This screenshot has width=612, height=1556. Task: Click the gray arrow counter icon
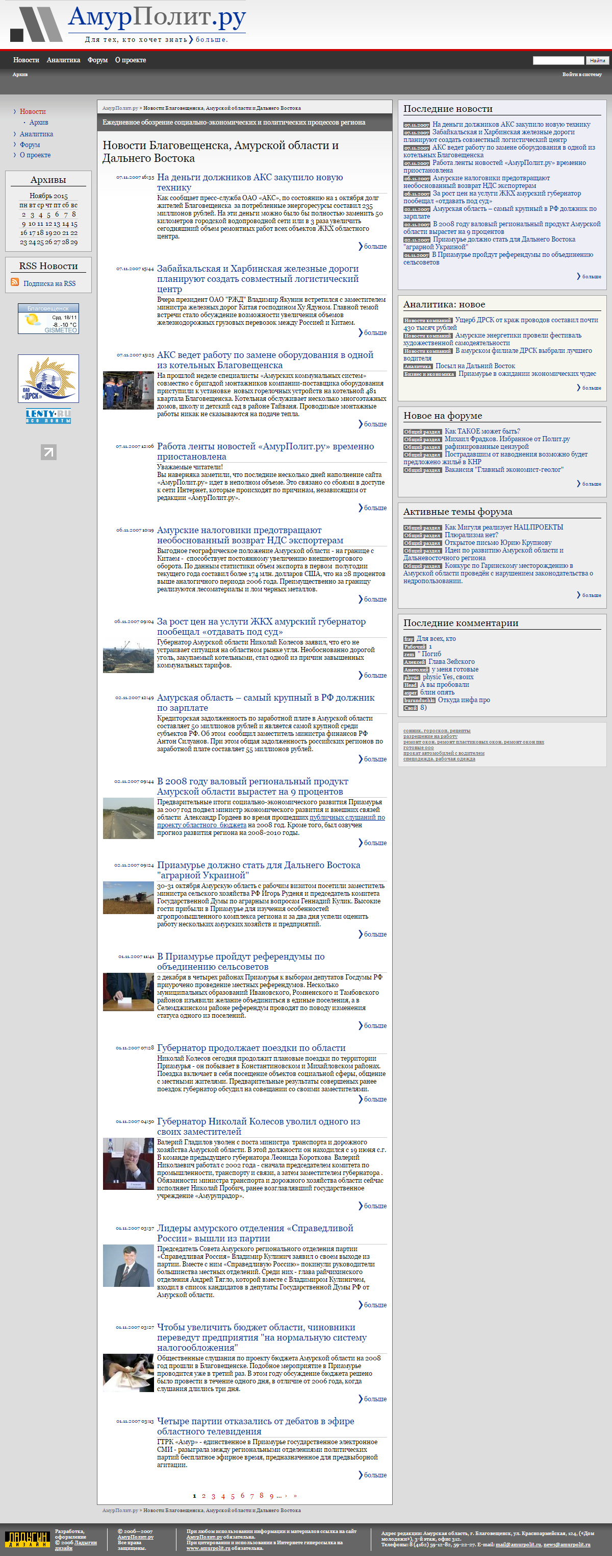(x=48, y=452)
